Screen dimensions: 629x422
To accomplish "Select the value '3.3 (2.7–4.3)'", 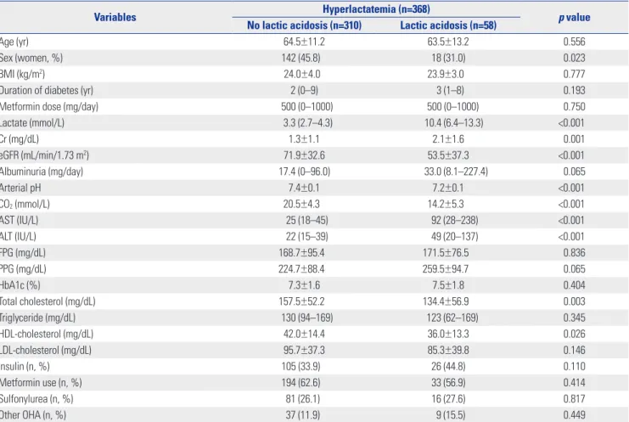I will coord(307,123).
